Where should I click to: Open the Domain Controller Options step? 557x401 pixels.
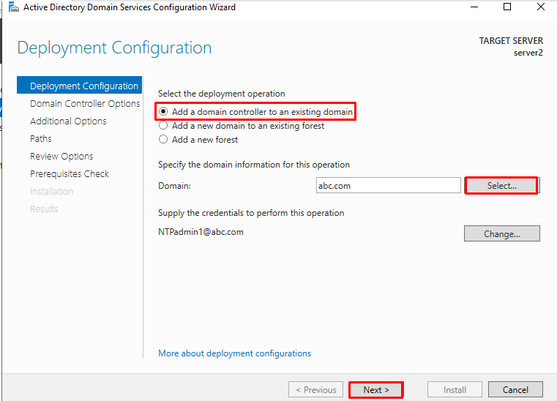click(x=85, y=103)
